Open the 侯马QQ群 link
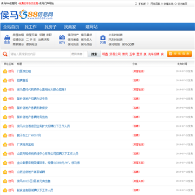This screenshot has width=195, height=195. pyautogui.click(x=128, y=44)
